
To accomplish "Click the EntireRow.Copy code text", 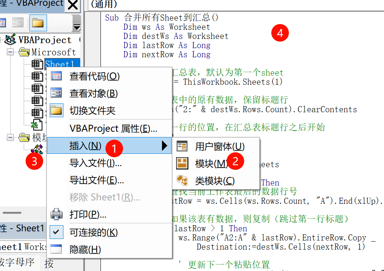I will coord(334,238).
